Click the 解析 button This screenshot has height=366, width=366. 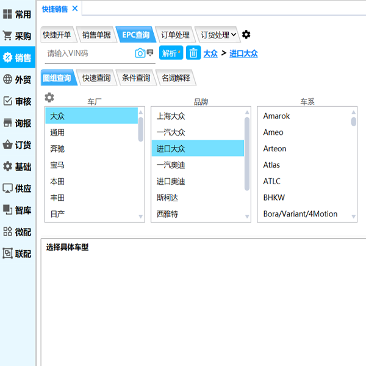pos(171,53)
